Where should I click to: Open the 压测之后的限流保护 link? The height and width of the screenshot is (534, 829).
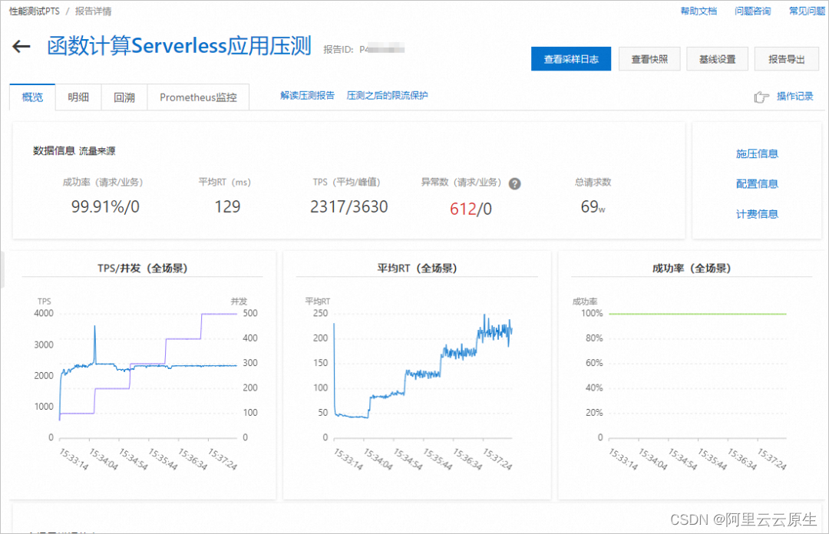coord(387,96)
